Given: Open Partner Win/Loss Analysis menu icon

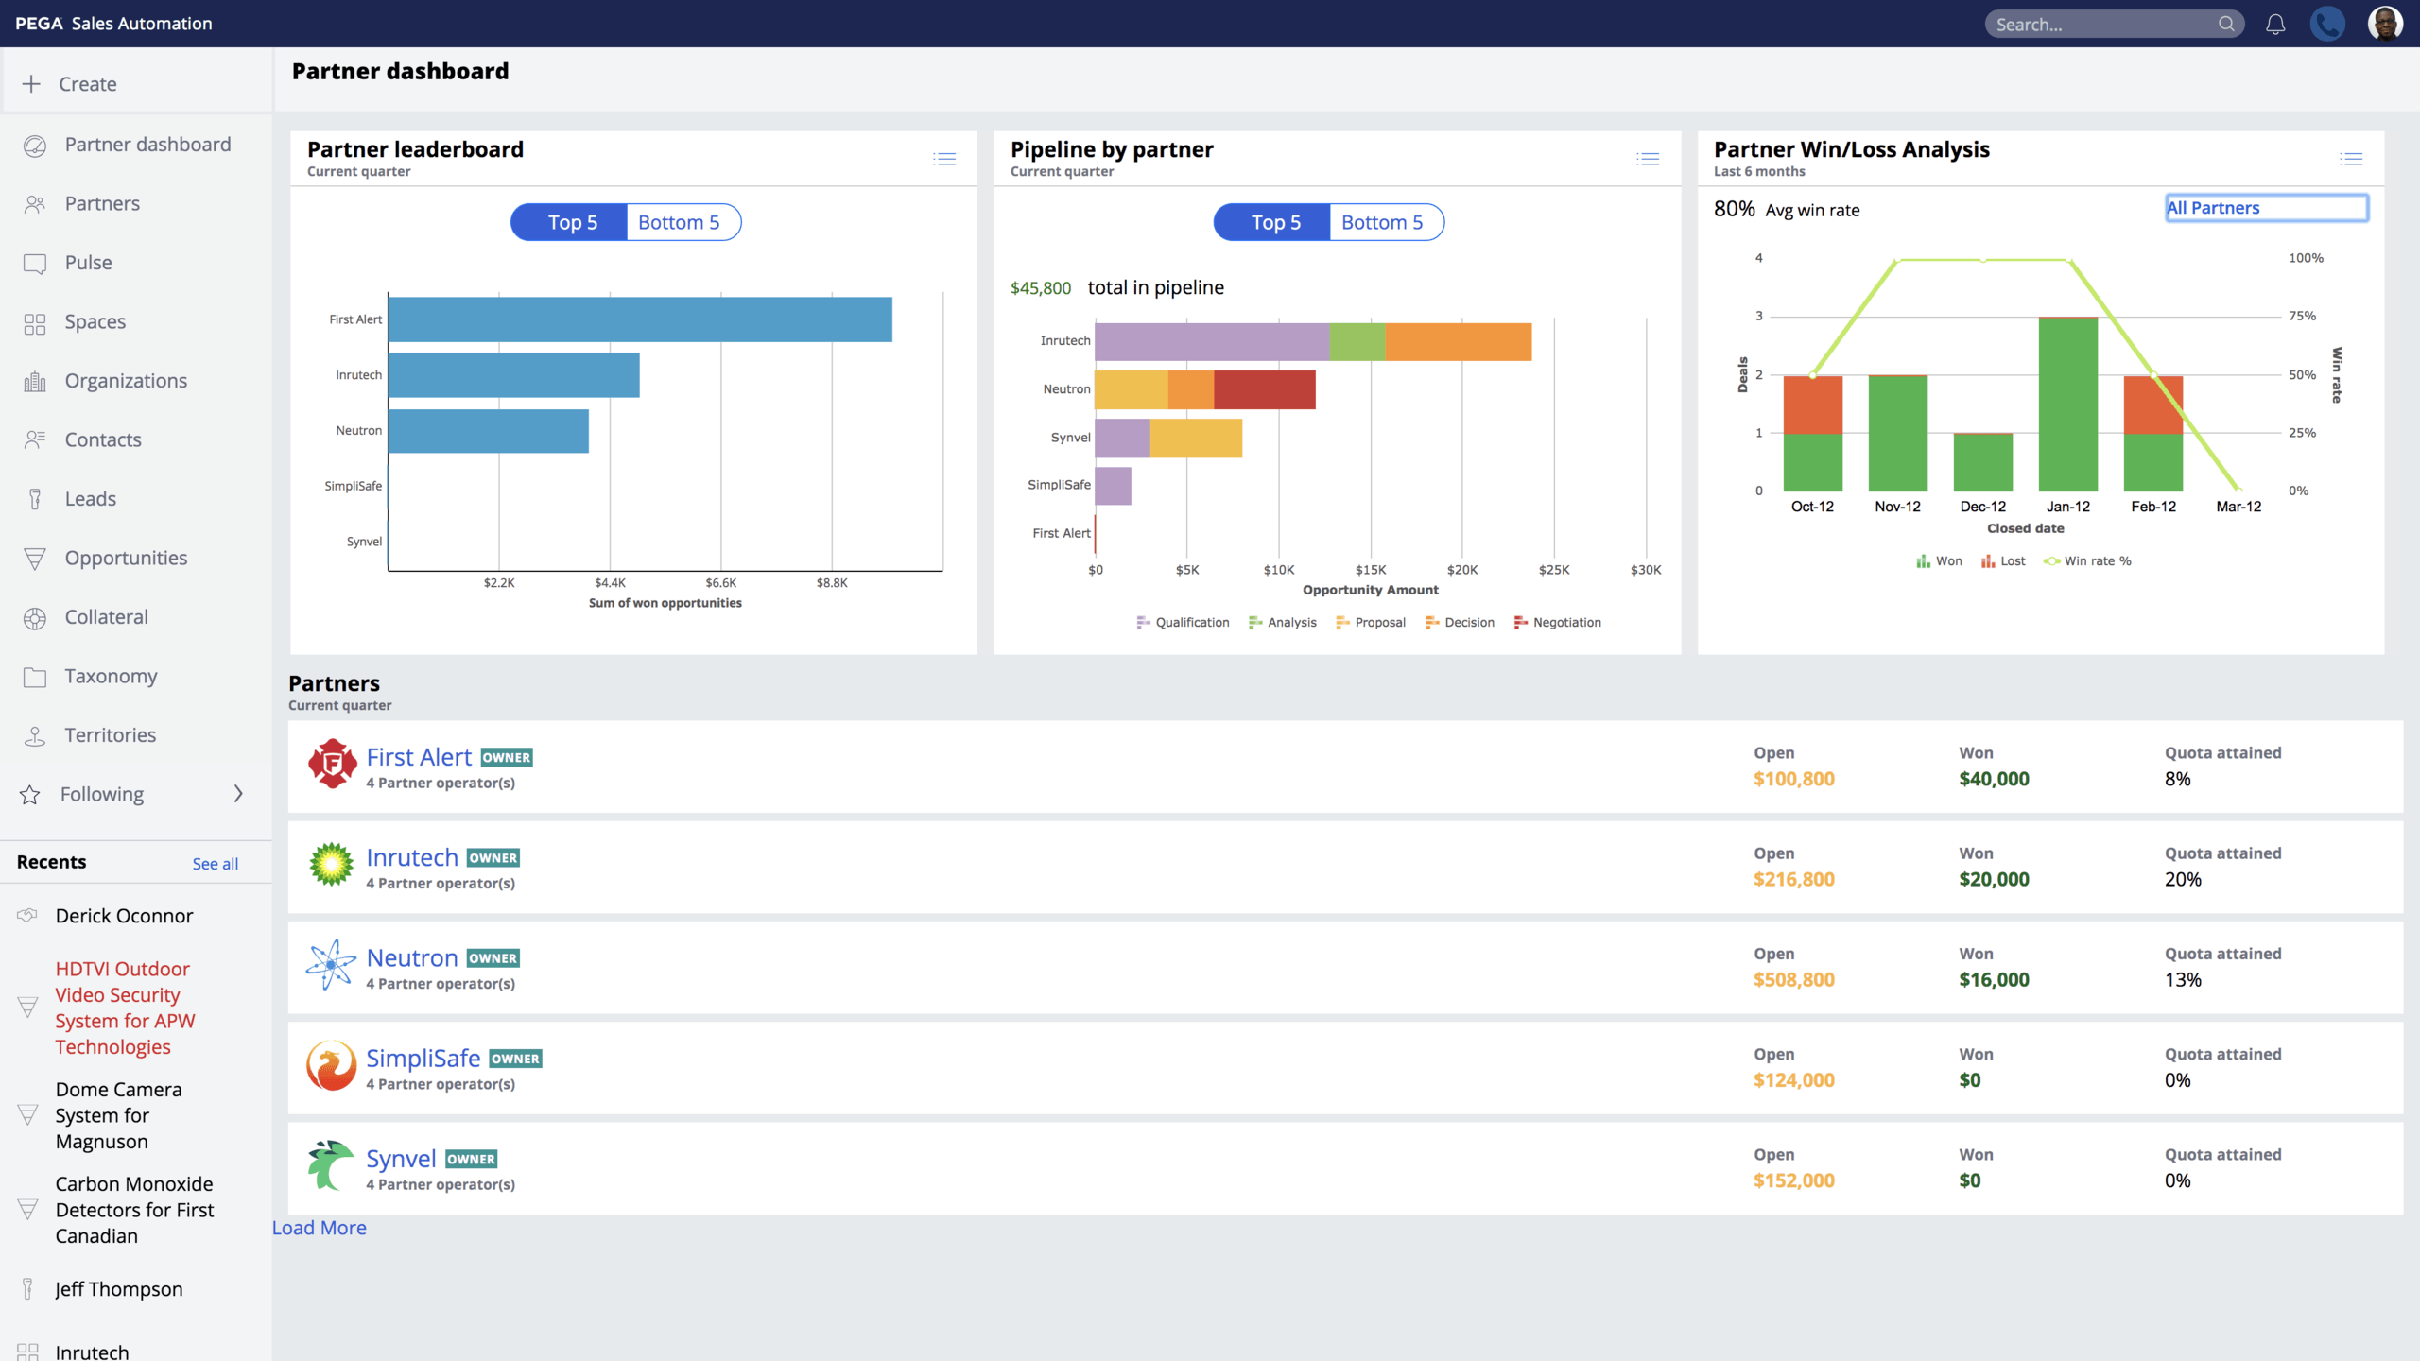Looking at the screenshot, I should point(2351,159).
